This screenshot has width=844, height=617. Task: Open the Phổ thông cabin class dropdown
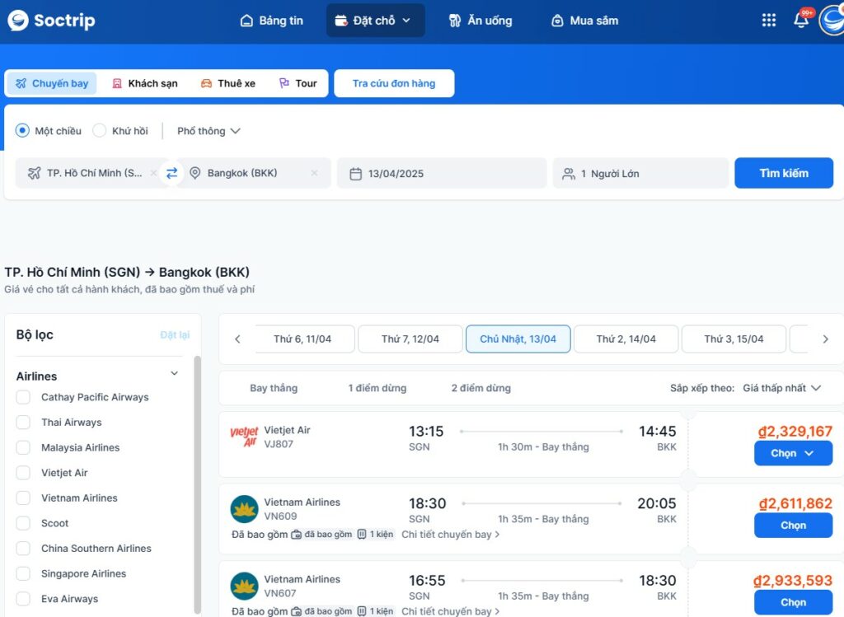point(209,131)
